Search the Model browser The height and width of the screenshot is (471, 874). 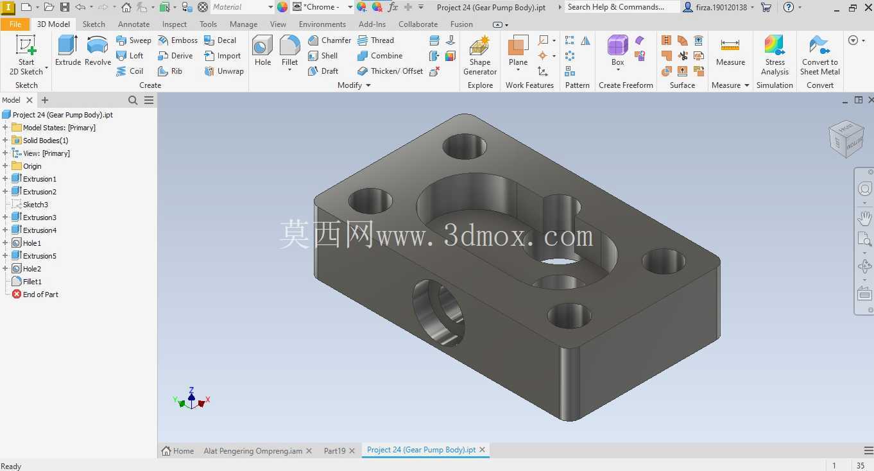click(x=133, y=100)
